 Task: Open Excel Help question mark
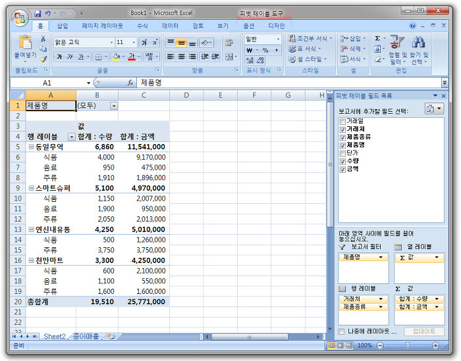pyautogui.click(x=412, y=26)
